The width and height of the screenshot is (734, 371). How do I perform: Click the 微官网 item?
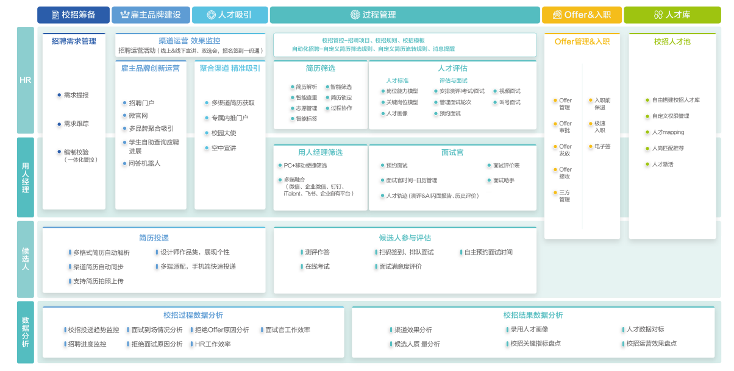coord(138,116)
